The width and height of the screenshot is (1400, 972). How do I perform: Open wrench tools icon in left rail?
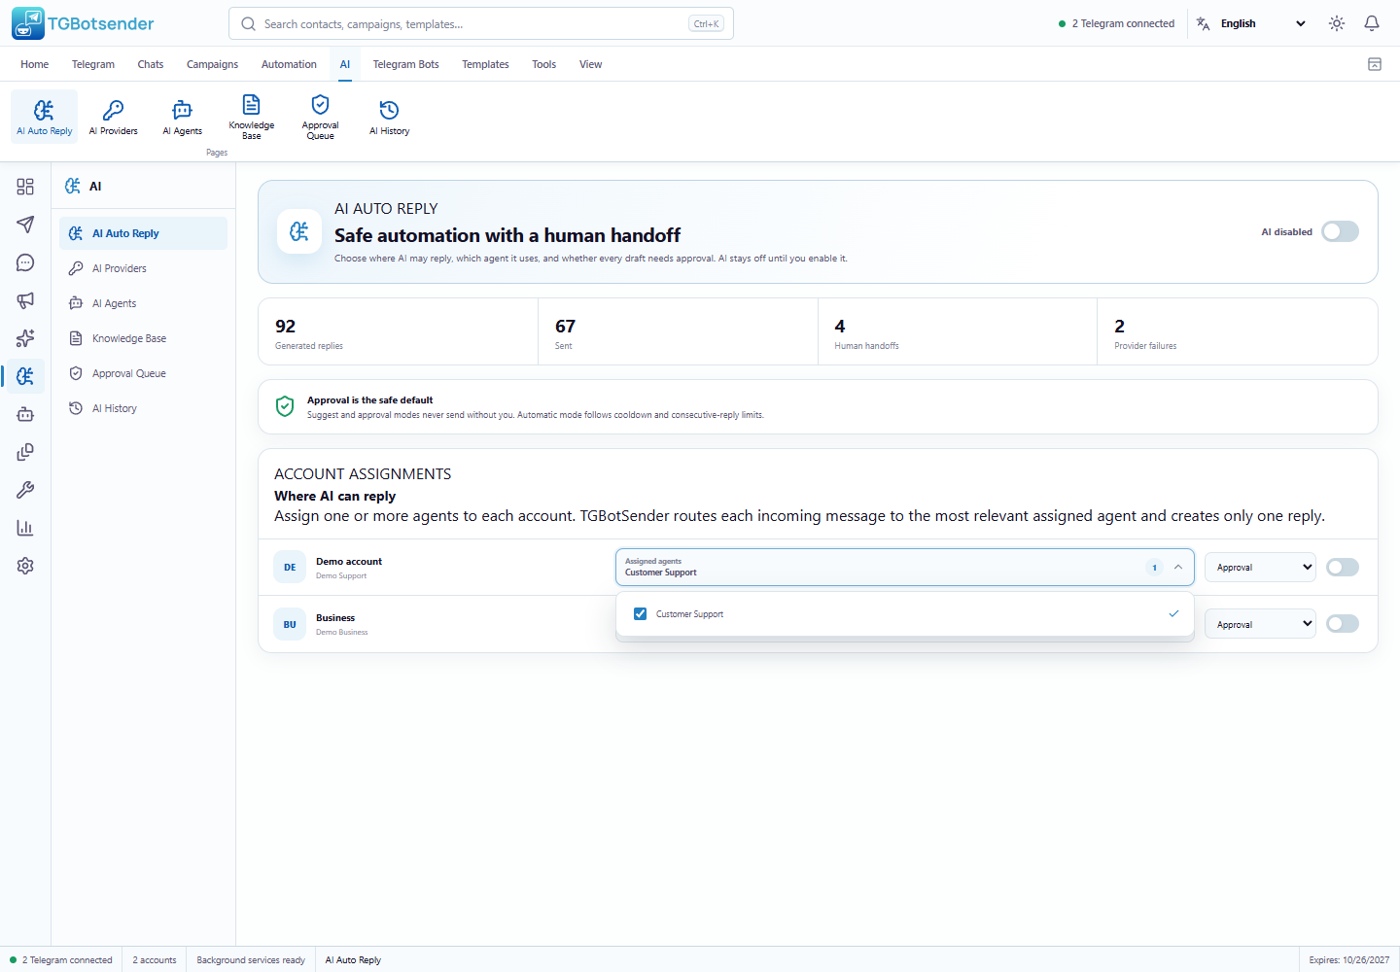[25, 490]
